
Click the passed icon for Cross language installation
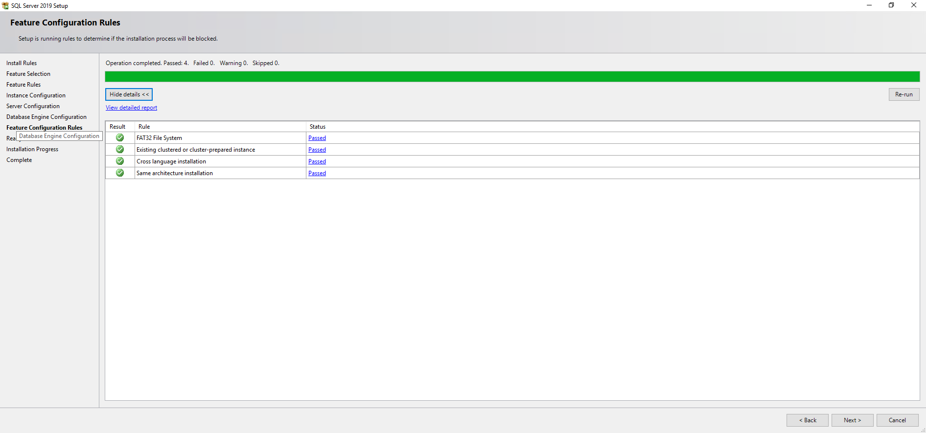pyautogui.click(x=120, y=161)
